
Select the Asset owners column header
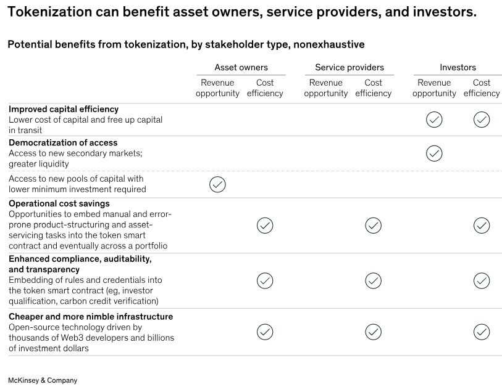(x=241, y=68)
